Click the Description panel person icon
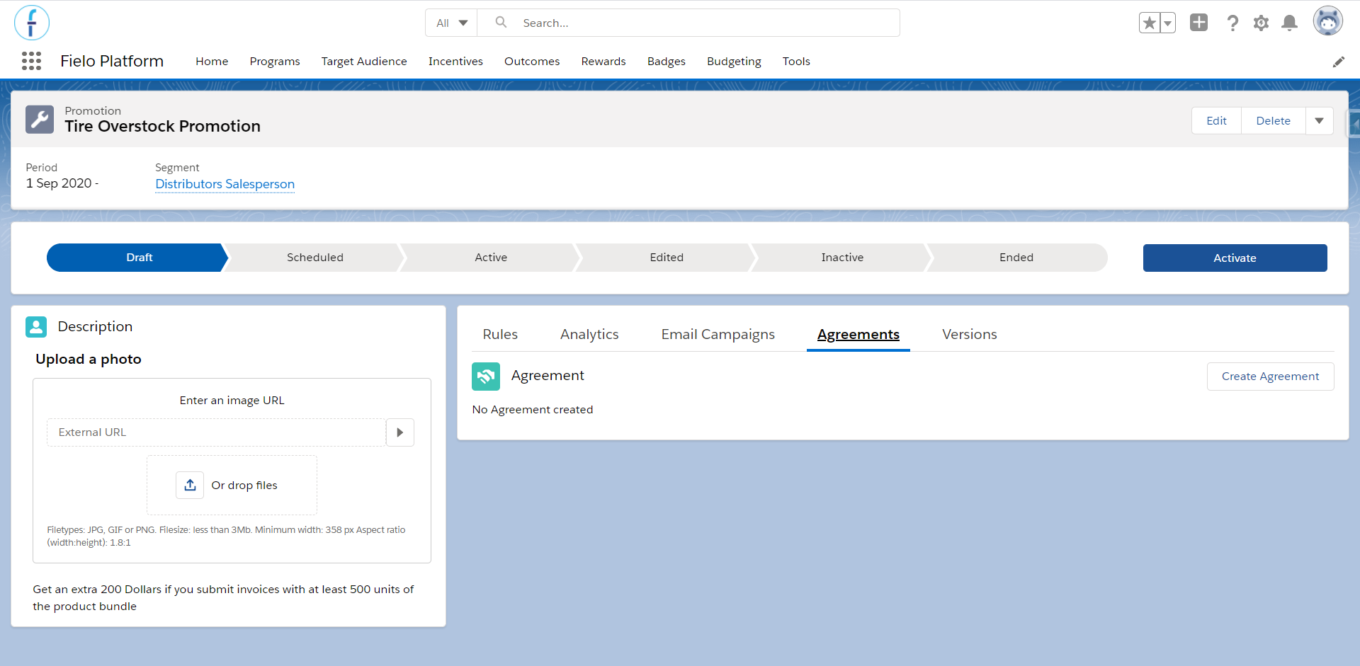 (x=36, y=326)
